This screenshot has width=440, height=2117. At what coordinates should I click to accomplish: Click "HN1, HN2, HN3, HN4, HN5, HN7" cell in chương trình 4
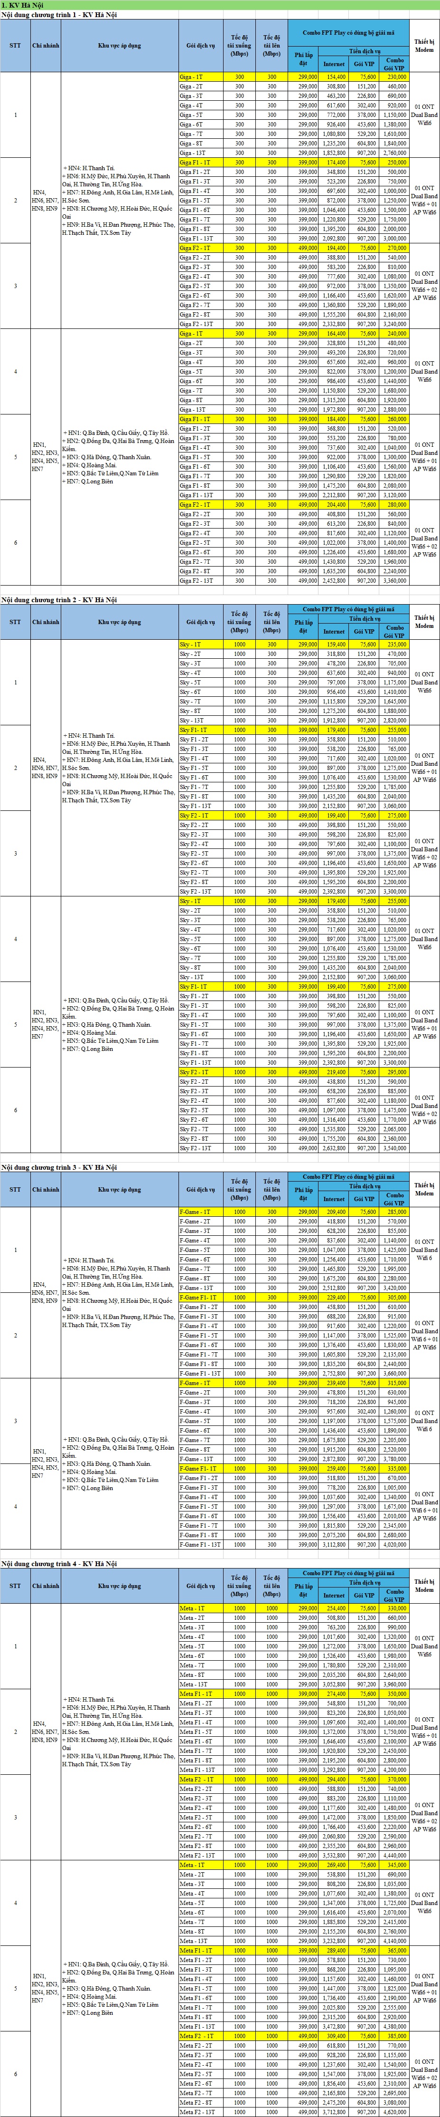point(45,1988)
